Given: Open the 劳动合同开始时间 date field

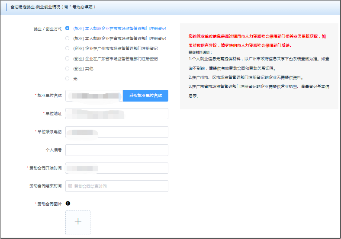Looking at the screenshot, I should pos(117,168).
